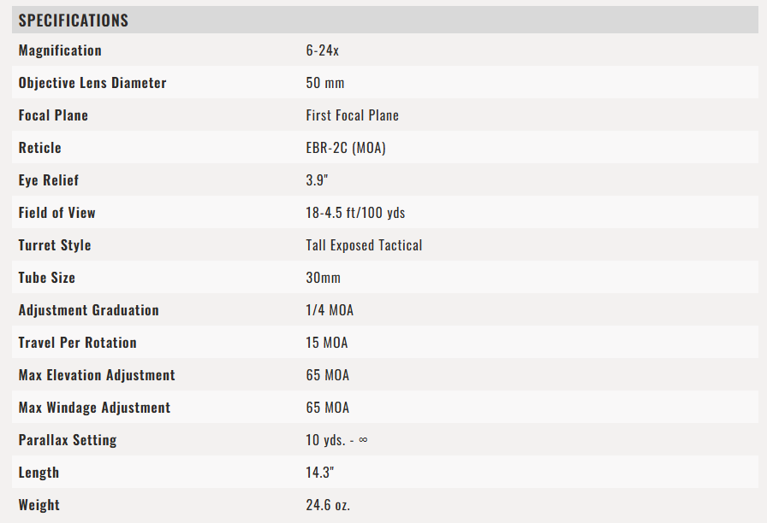Click the SPECIFICATIONS header
The width and height of the screenshot is (767, 523).
(x=74, y=21)
